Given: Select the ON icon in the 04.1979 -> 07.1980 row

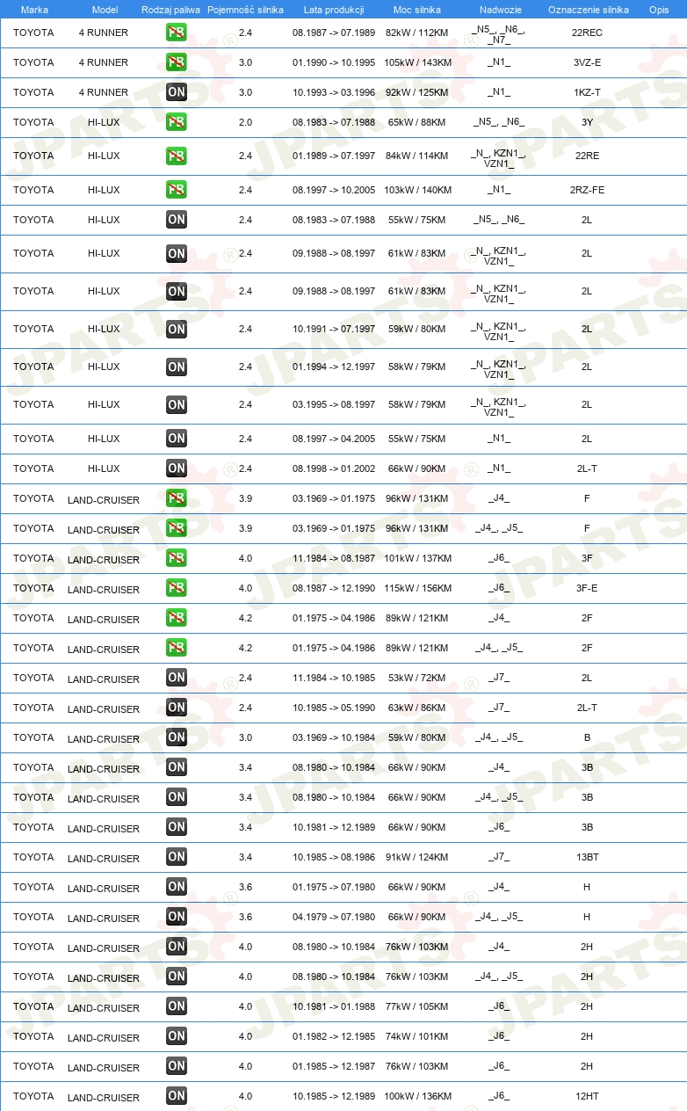Looking at the screenshot, I should click(x=176, y=917).
